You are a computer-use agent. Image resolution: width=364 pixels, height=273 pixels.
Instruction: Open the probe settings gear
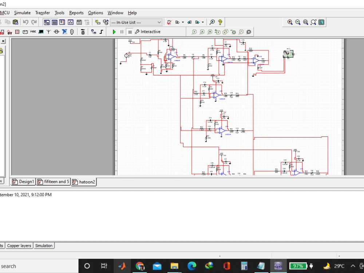pyautogui.click(x=249, y=32)
